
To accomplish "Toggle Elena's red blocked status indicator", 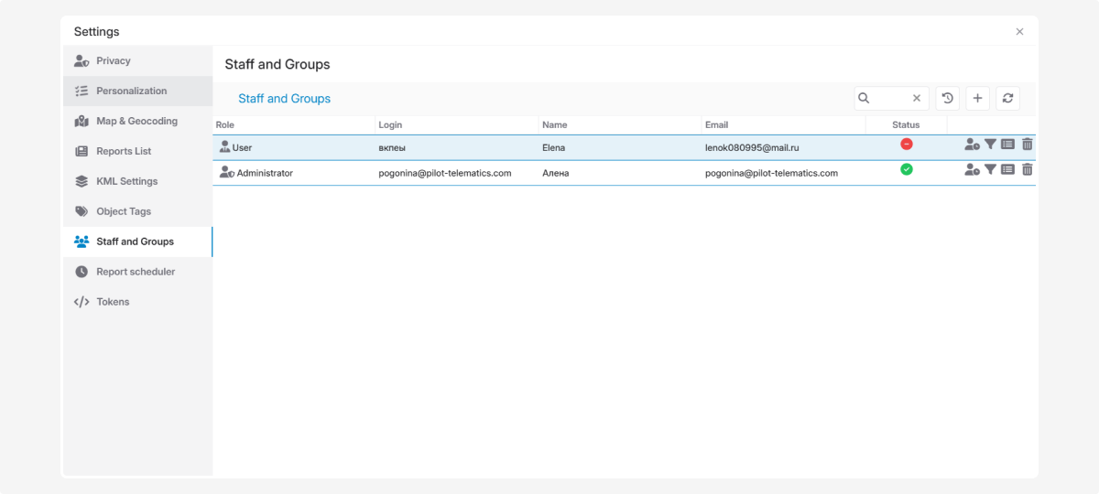I will (x=906, y=145).
